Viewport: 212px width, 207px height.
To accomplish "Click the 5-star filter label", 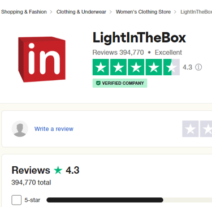I will (x=32, y=200).
